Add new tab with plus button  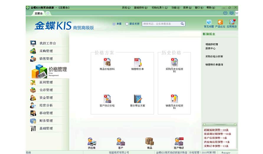pyautogui.click(x=48, y=13)
